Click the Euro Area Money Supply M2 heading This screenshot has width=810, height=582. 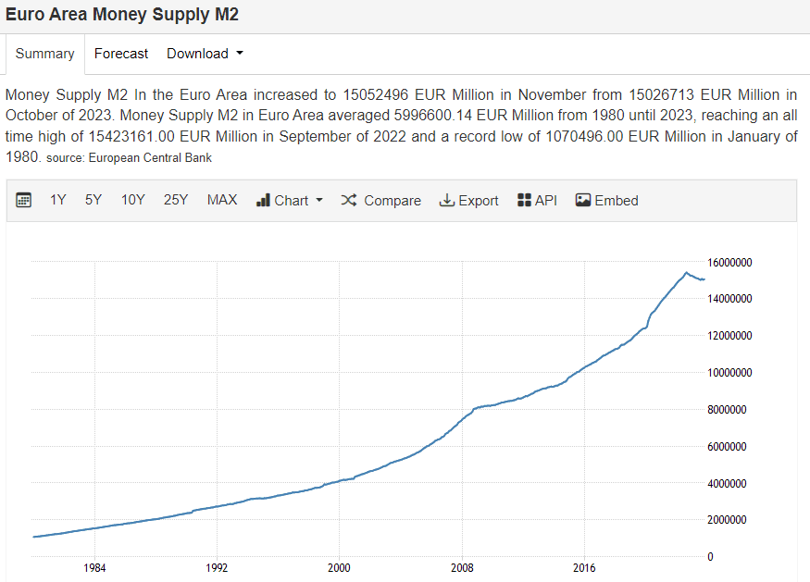[x=123, y=16]
